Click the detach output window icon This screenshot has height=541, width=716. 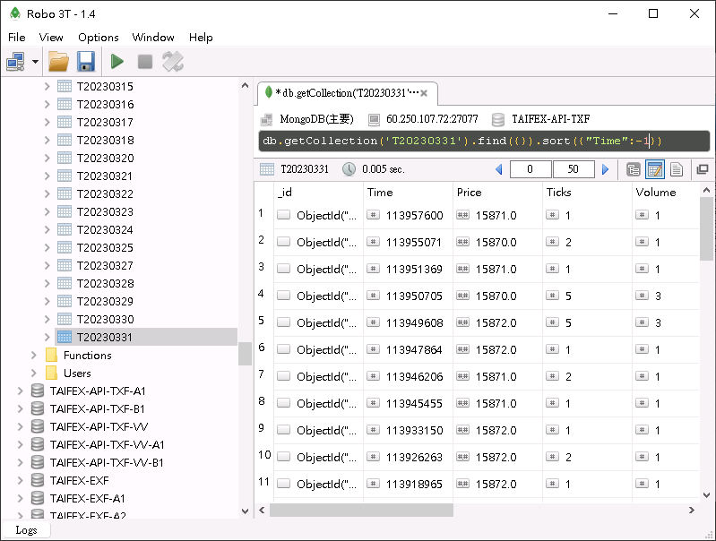(x=703, y=169)
